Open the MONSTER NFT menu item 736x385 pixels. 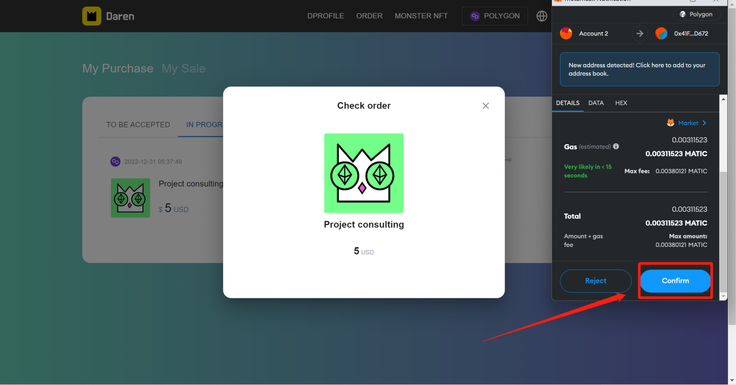[421, 16]
